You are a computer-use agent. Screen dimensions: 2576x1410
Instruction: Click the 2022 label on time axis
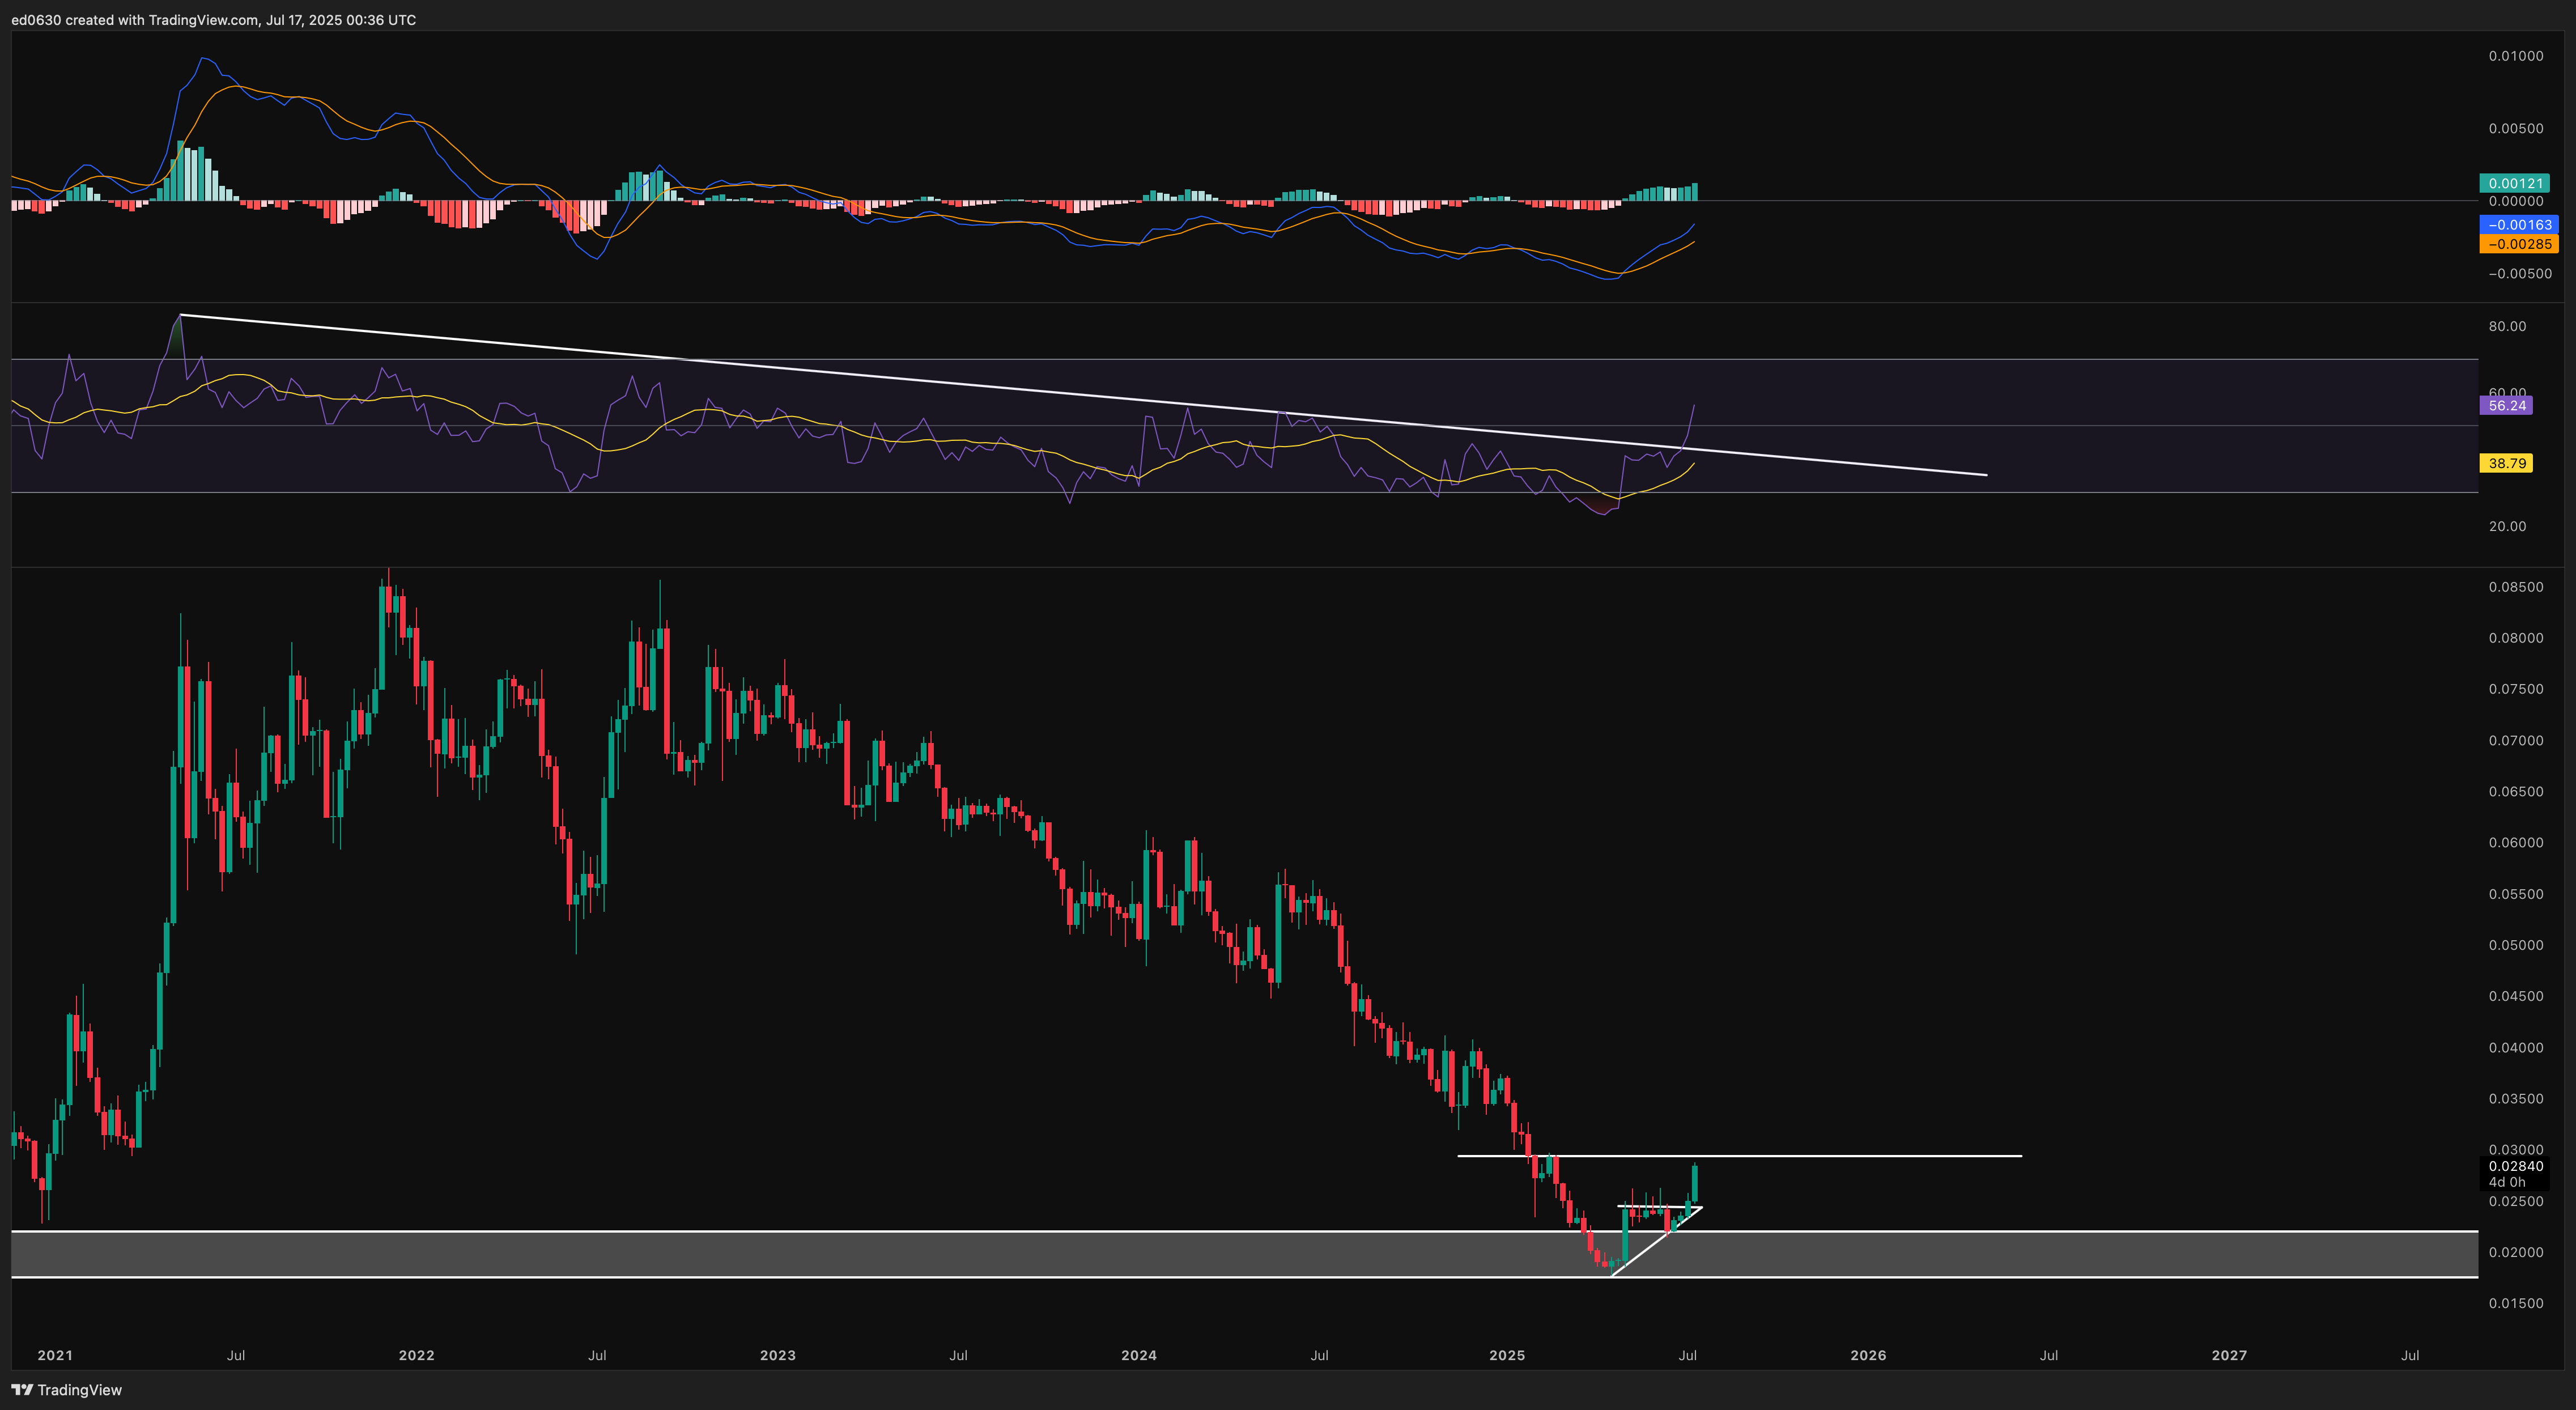click(416, 1355)
